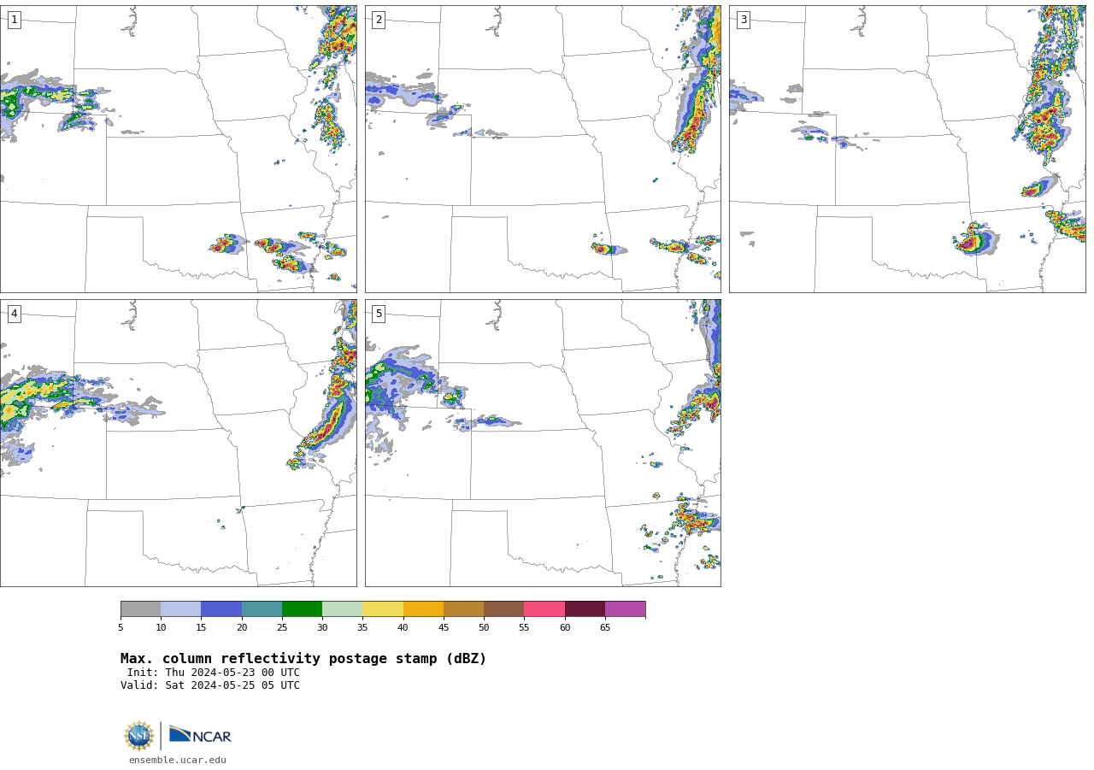Click the green 25-30 dBZ swatch

(302, 609)
